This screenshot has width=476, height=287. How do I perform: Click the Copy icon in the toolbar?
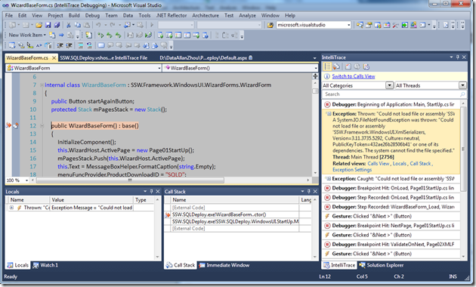point(77,25)
